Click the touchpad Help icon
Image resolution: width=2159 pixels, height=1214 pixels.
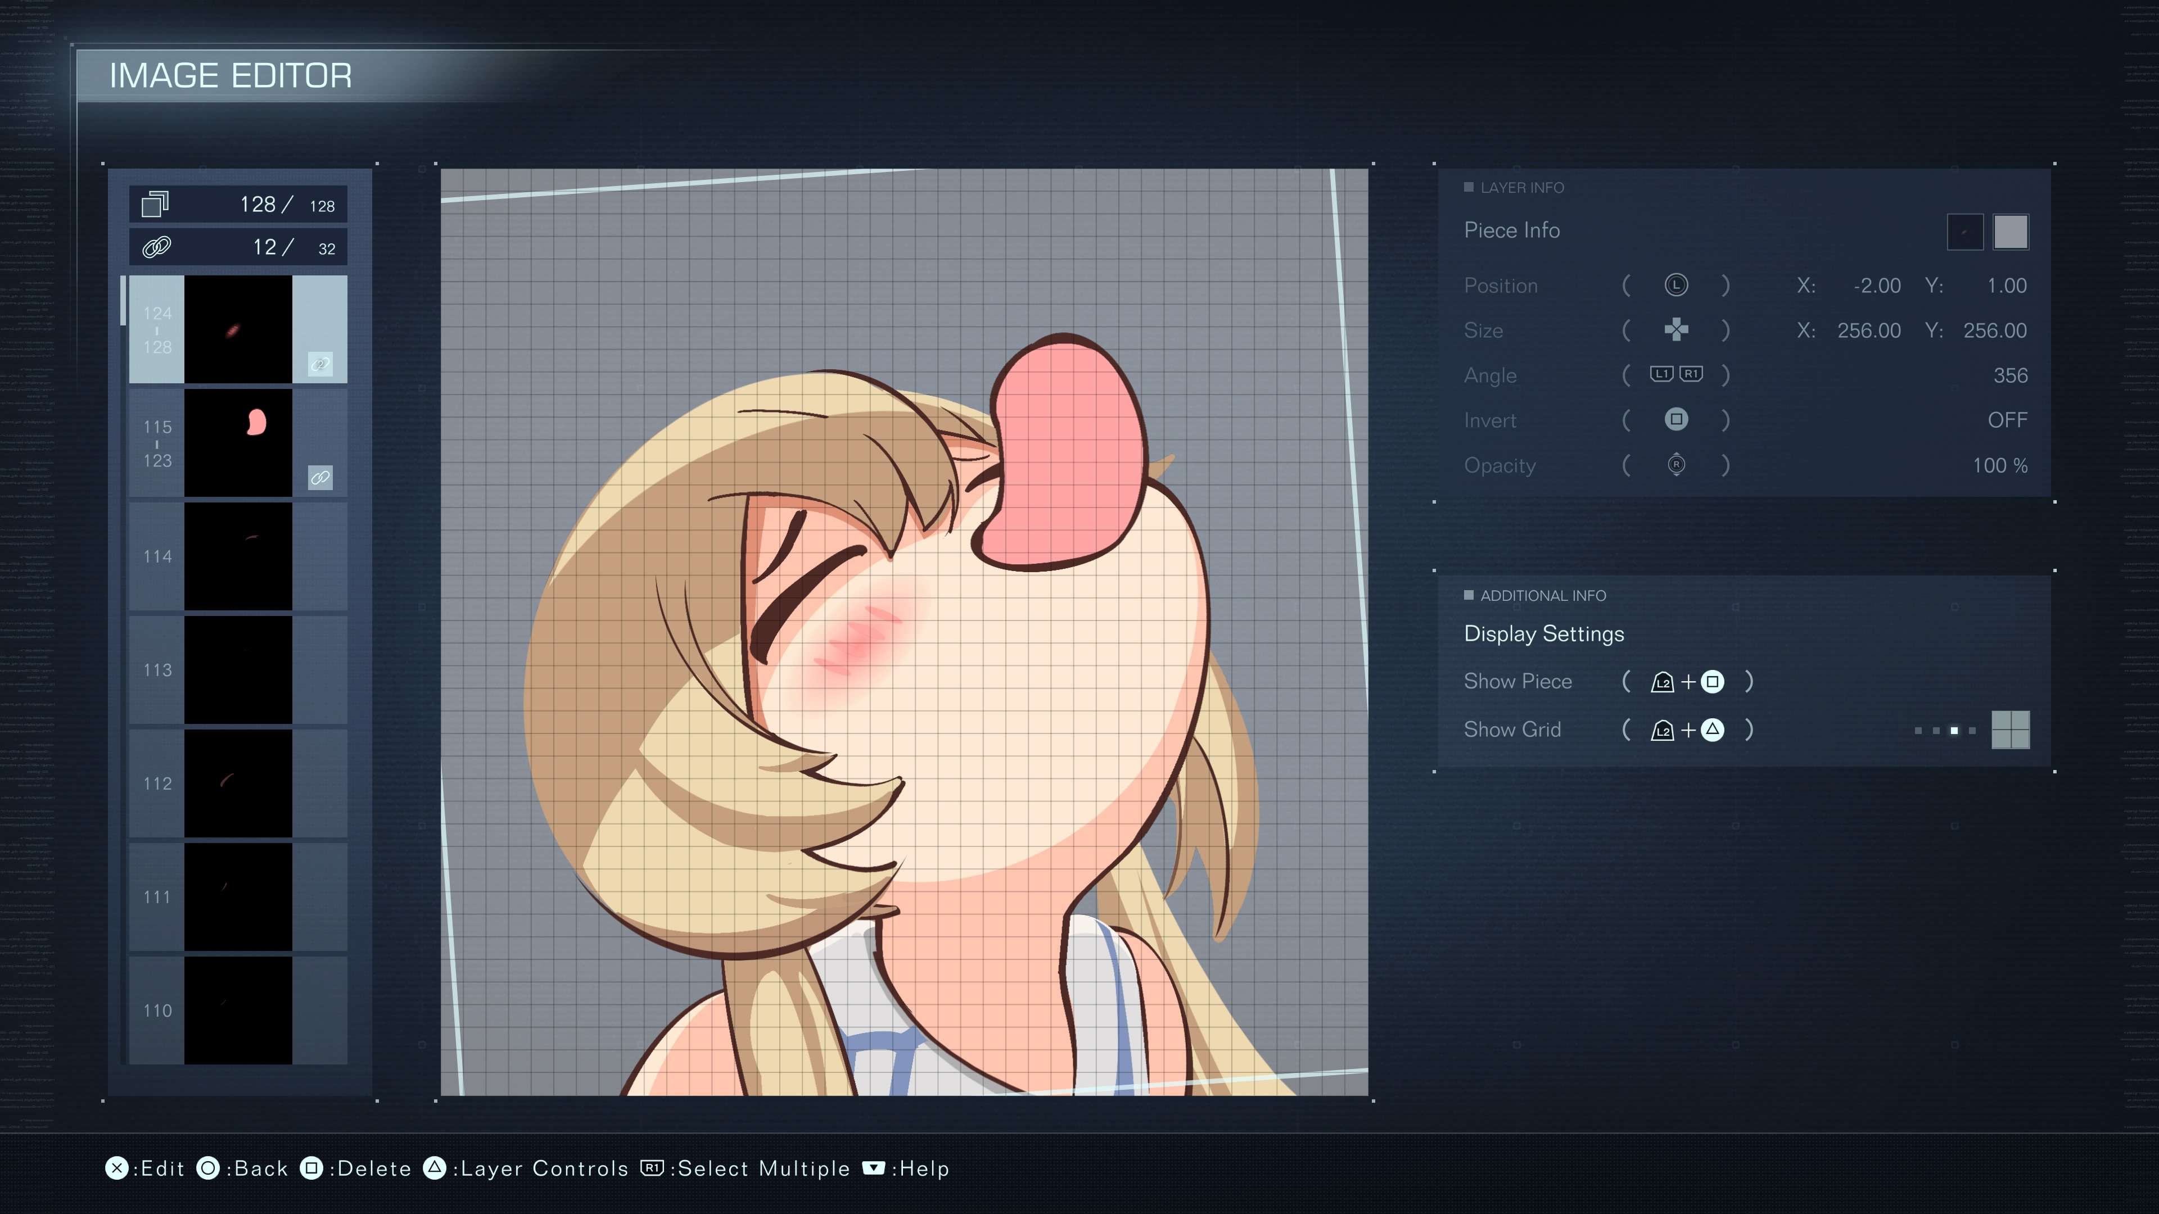click(873, 1168)
